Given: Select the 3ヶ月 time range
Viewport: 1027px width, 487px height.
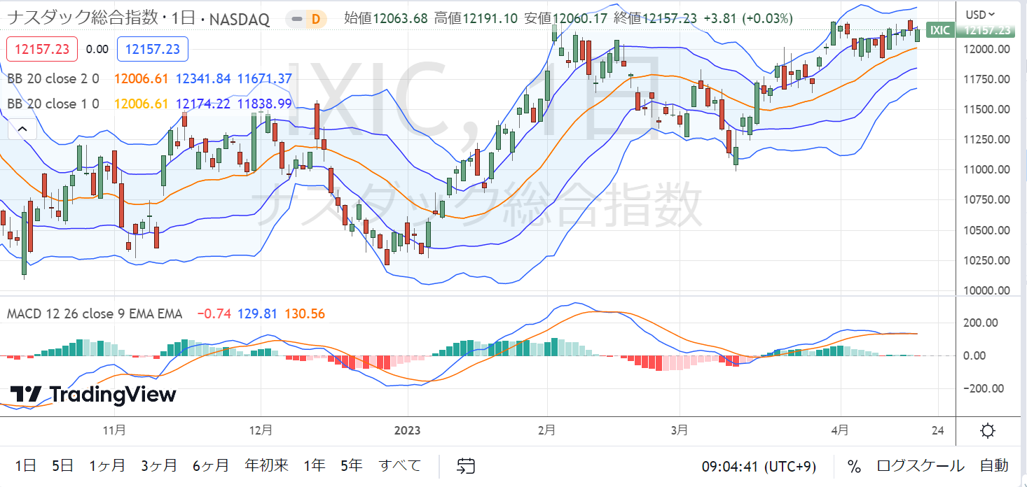Looking at the screenshot, I should 159,466.
